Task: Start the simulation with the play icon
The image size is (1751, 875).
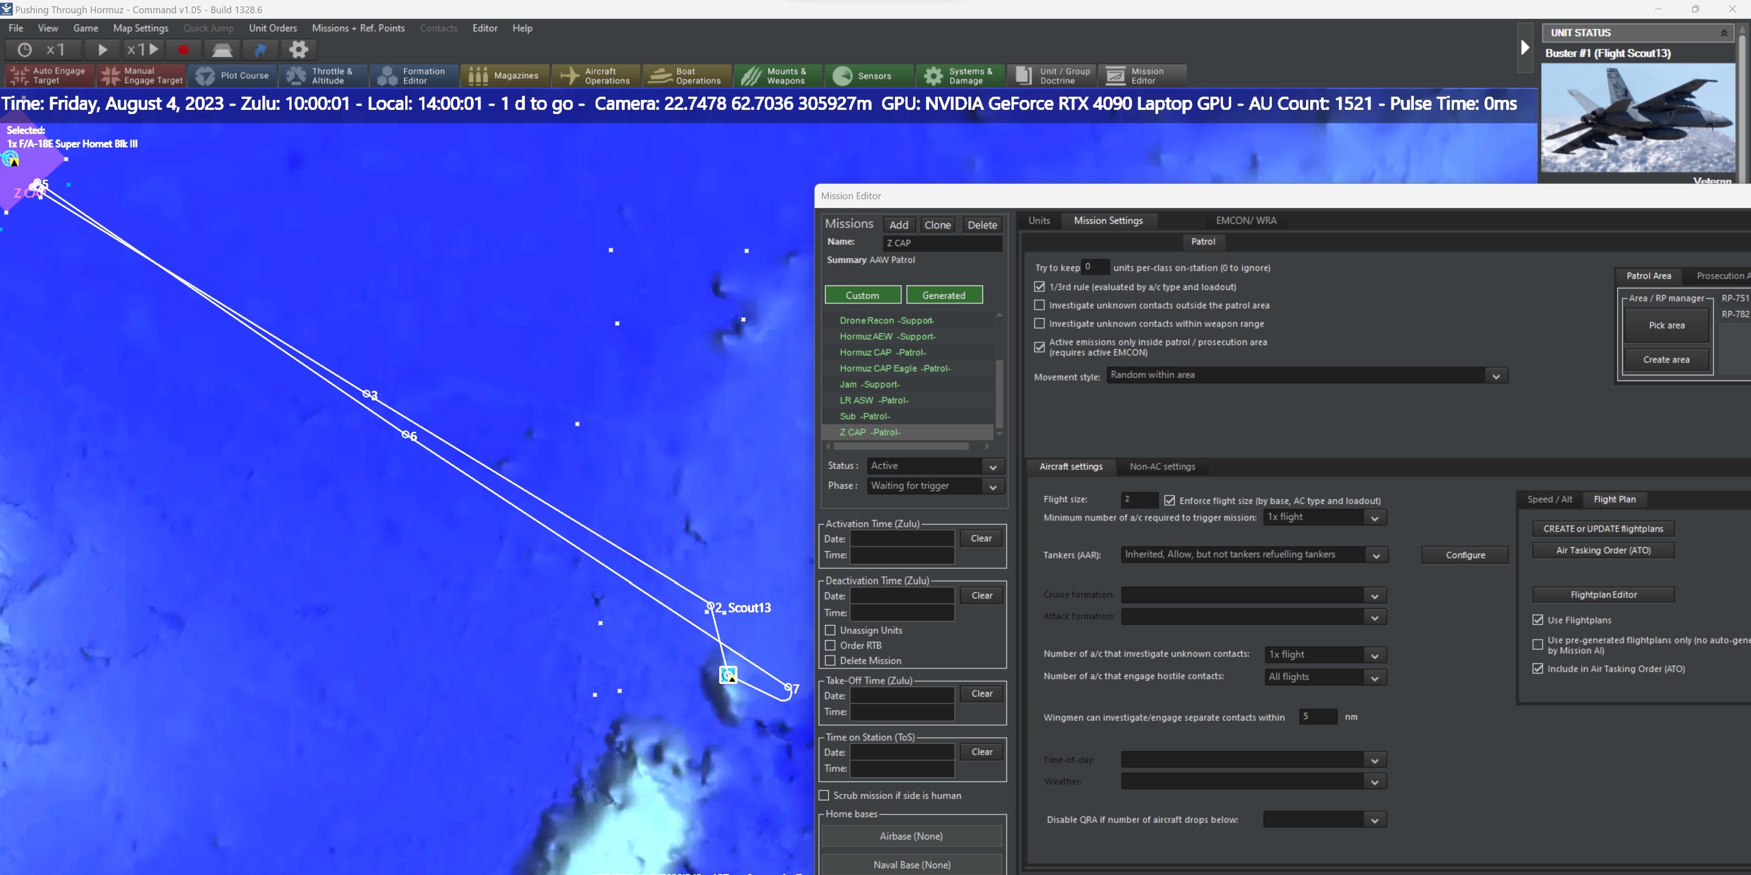Action: (x=103, y=50)
